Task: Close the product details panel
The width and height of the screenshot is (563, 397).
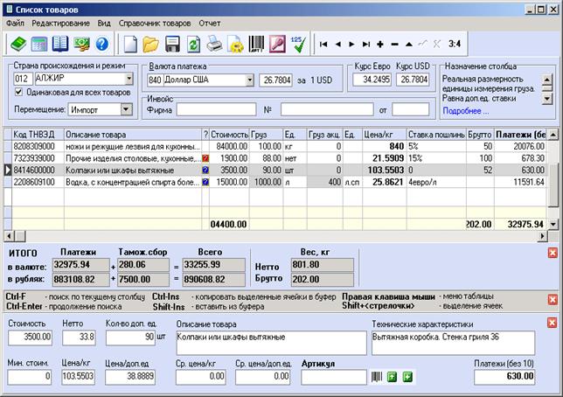Action: click(553, 323)
